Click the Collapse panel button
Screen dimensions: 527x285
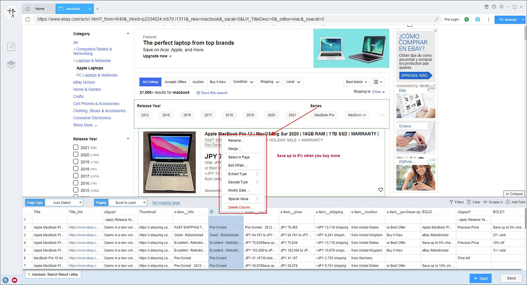point(514,194)
